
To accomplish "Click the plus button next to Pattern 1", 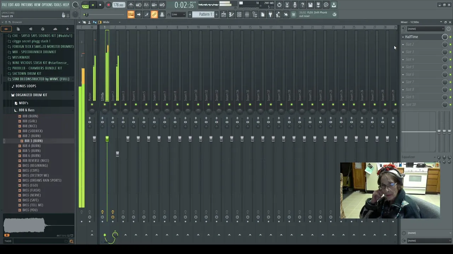I will tap(217, 14).
